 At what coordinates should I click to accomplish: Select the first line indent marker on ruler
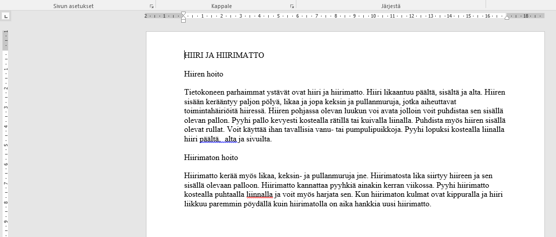point(183,13)
